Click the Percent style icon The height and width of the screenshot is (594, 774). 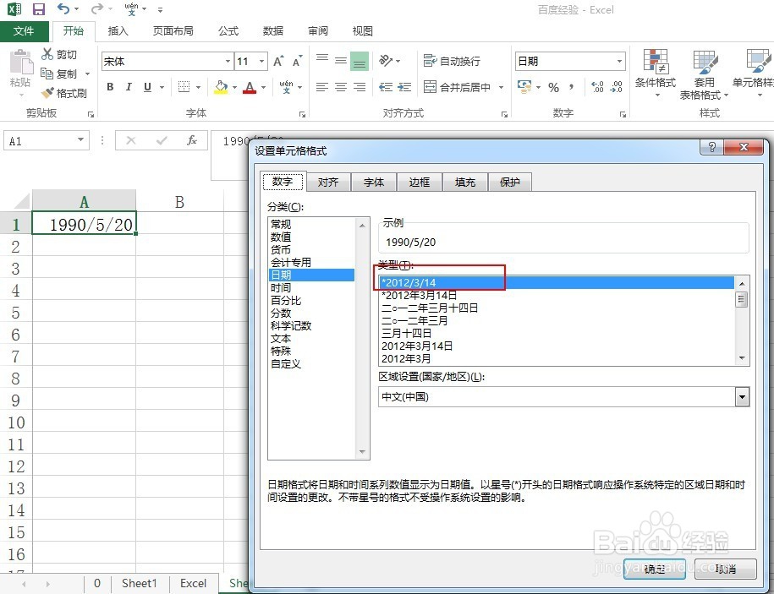pyautogui.click(x=555, y=87)
